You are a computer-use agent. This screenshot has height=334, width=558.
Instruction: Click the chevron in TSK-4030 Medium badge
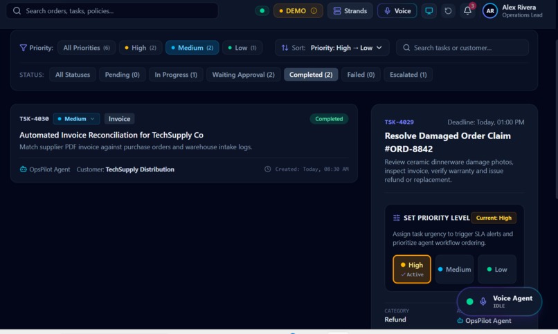coord(93,119)
